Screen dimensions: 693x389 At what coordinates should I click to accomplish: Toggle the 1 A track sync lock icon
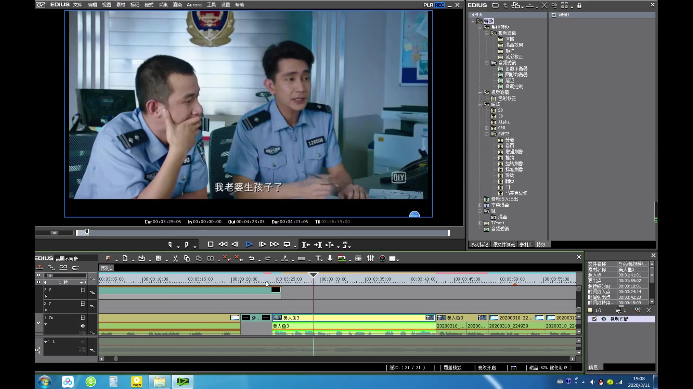click(x=92, y=350)
